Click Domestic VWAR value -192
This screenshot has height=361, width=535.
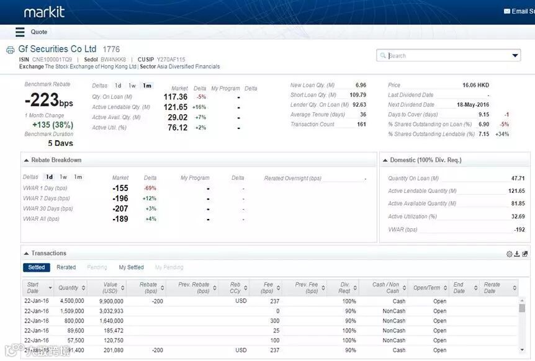519,230
